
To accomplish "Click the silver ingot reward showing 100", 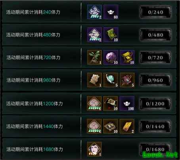I will [127, 103].
